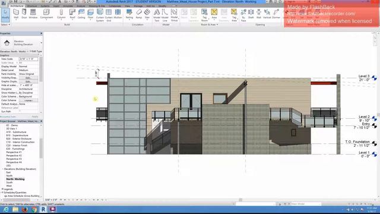Select the Tag Room tool
380x214 pixels.
click(x=204, y=15)
